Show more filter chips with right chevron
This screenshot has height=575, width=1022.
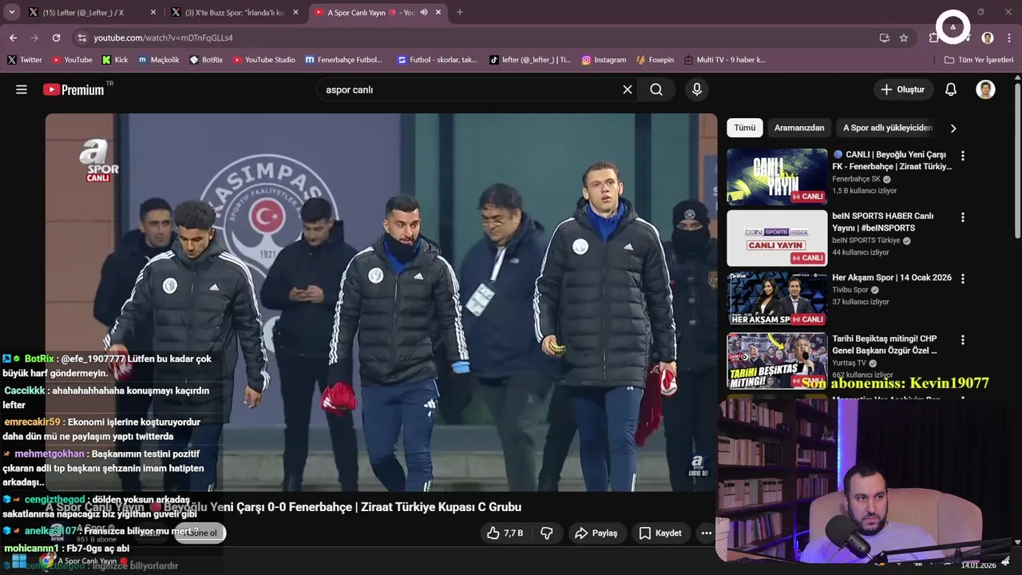point(953,128)
